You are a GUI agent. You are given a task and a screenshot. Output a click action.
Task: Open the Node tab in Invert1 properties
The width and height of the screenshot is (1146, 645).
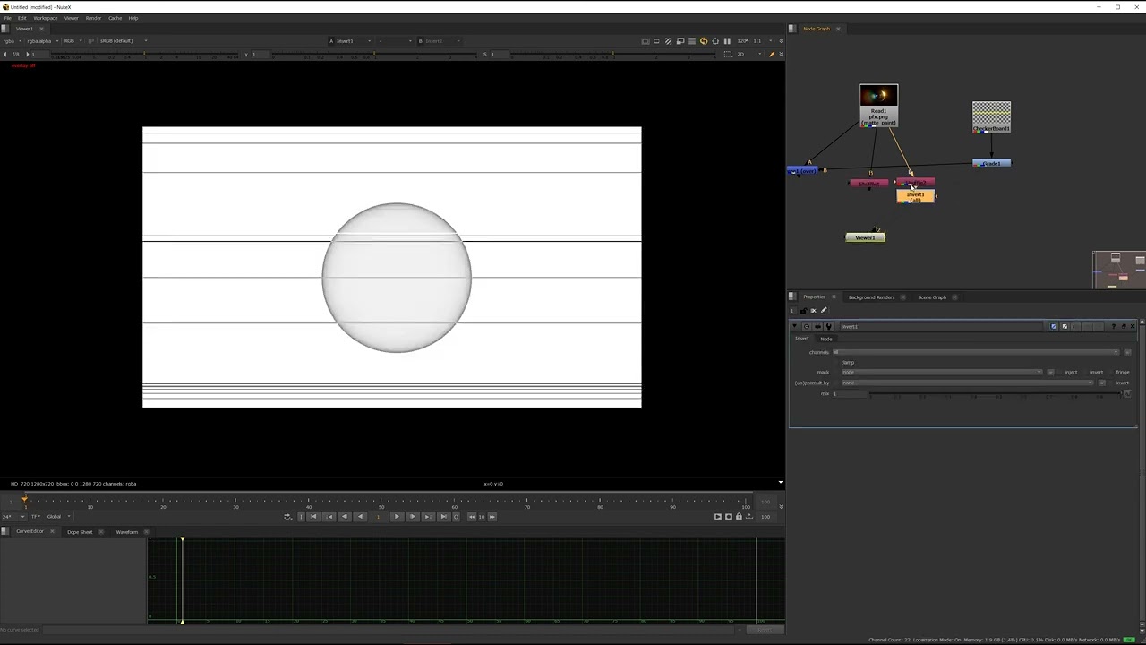click(826, 339)
